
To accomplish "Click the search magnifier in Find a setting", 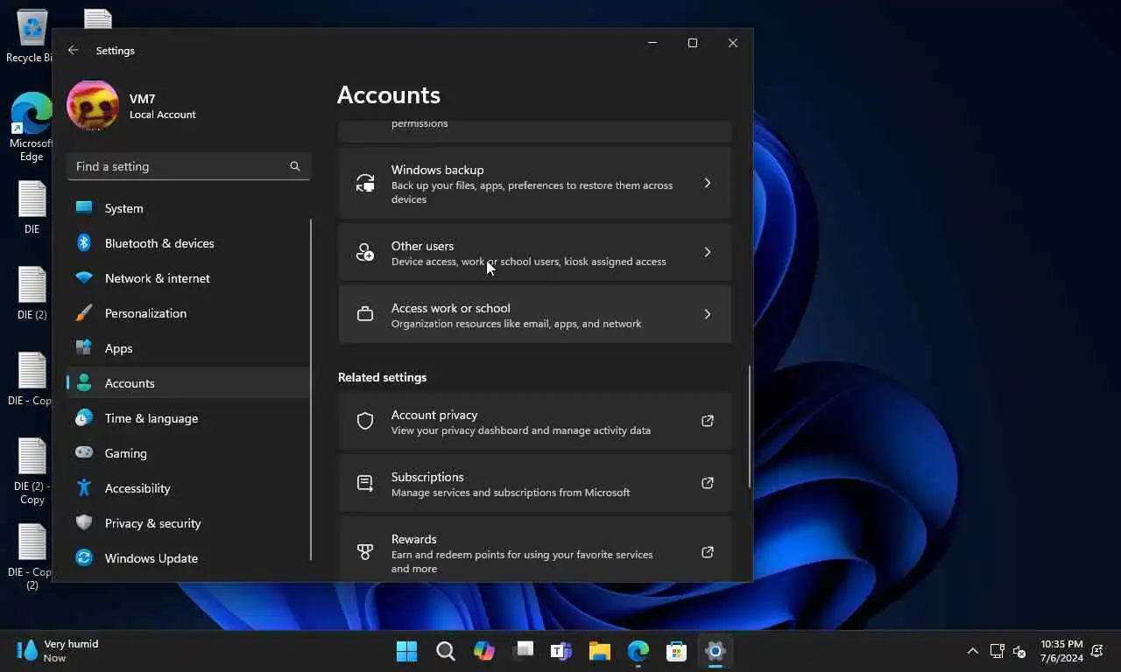I will 295,166.
